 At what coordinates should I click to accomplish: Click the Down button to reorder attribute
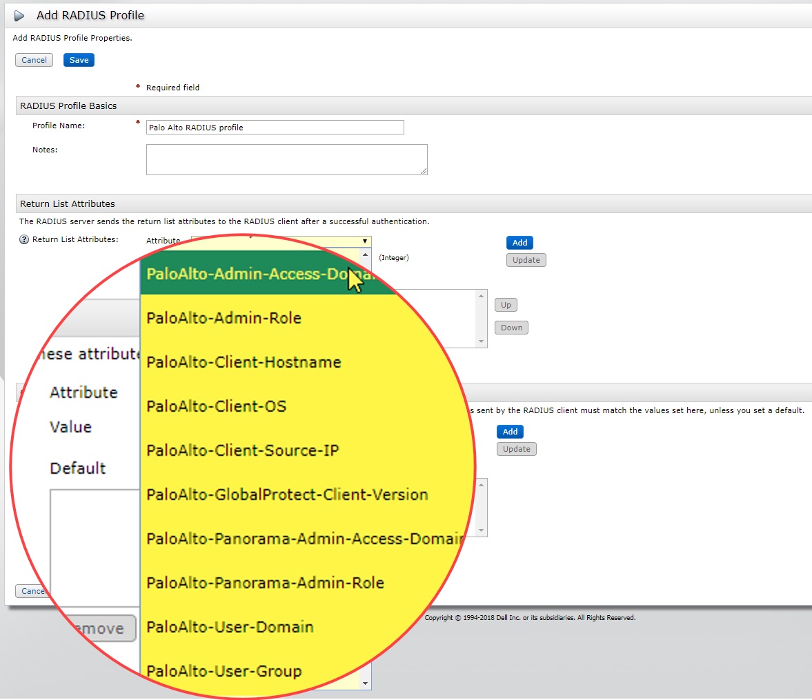[x=511, y=328]
